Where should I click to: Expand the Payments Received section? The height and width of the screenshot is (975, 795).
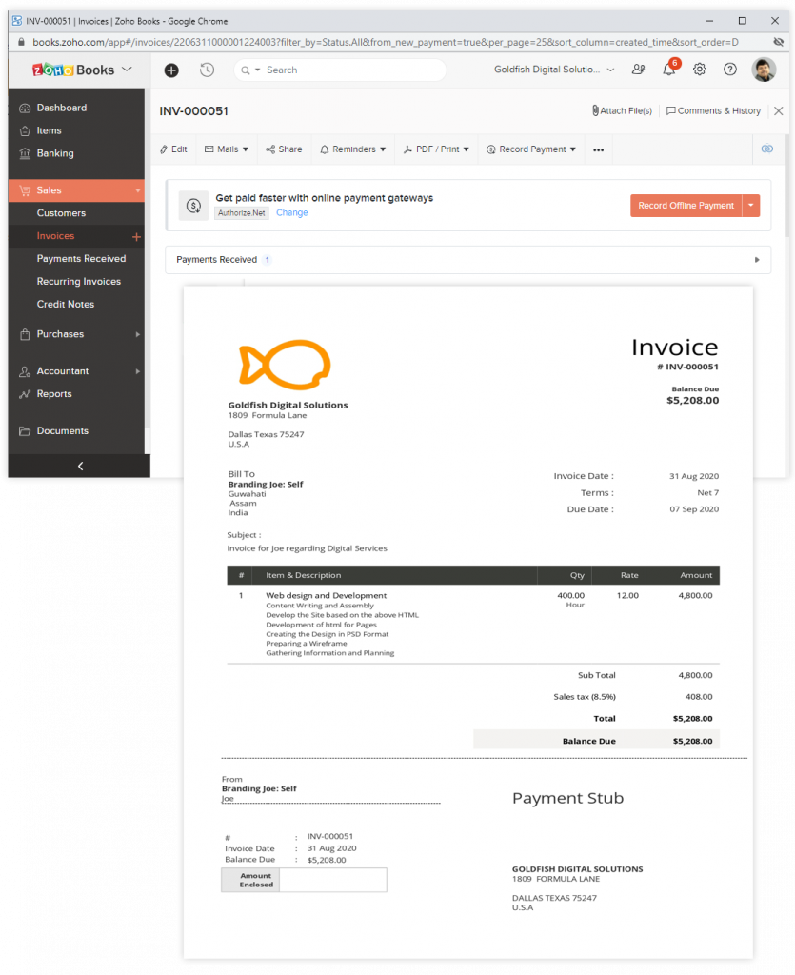coord(757,260)
